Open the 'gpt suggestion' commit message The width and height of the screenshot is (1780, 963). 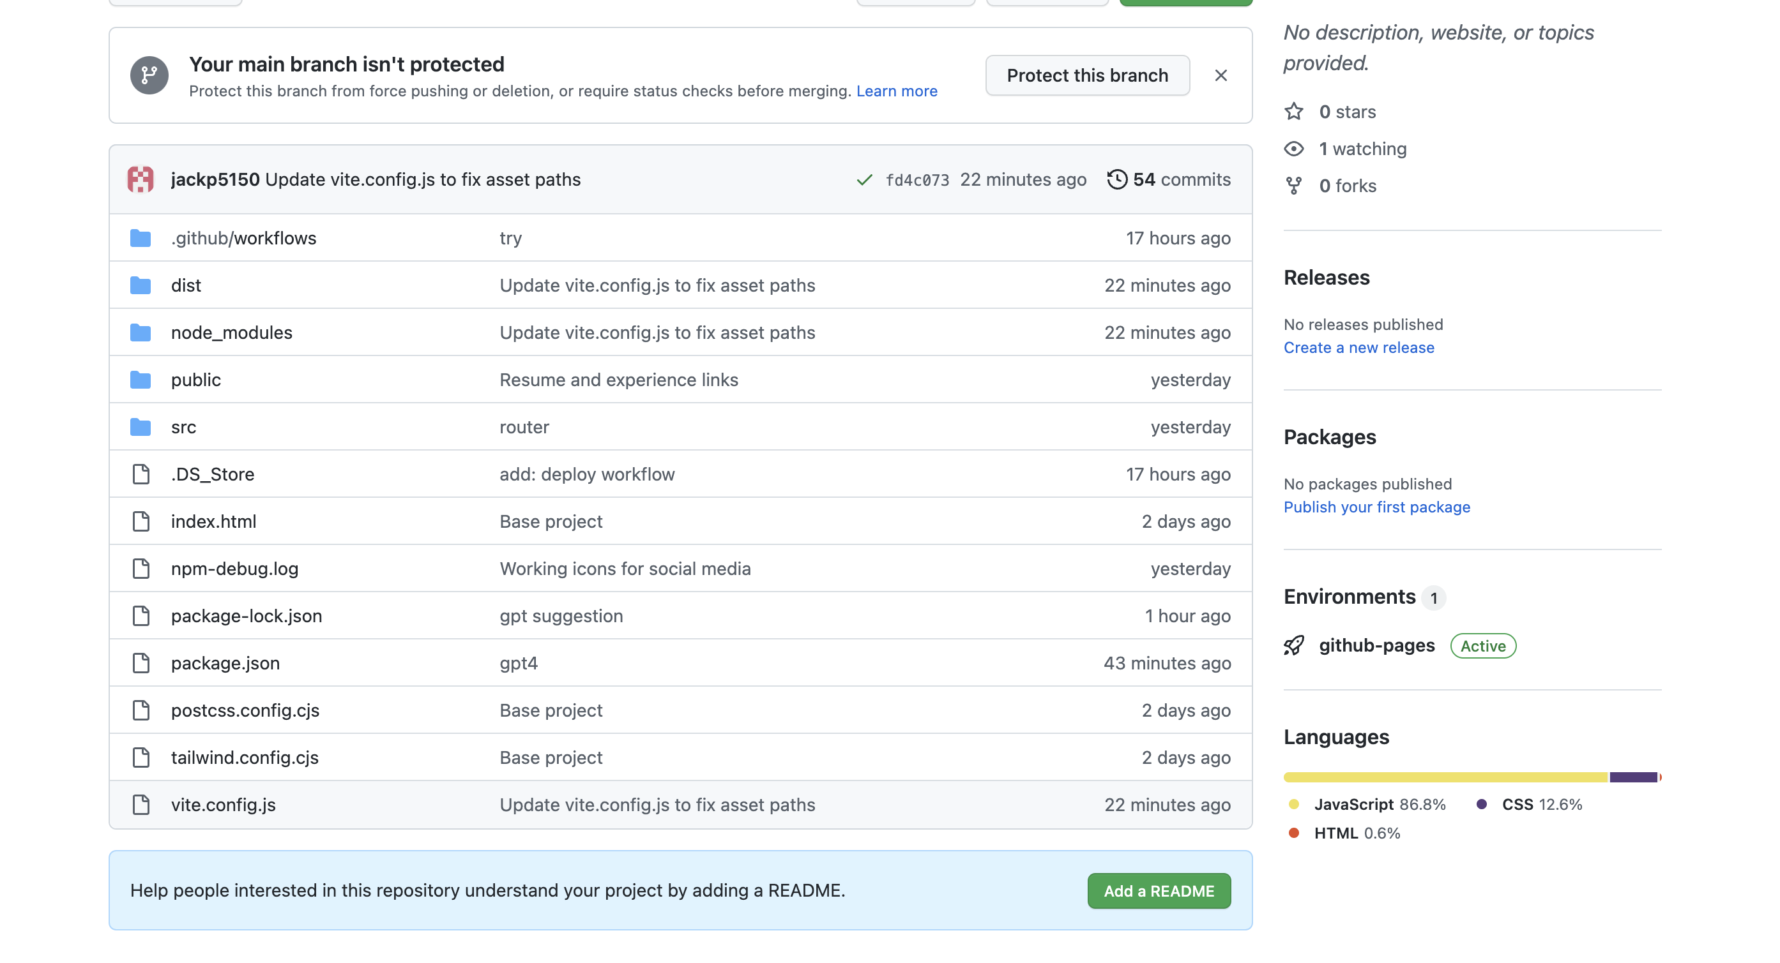tap(561, 616)
